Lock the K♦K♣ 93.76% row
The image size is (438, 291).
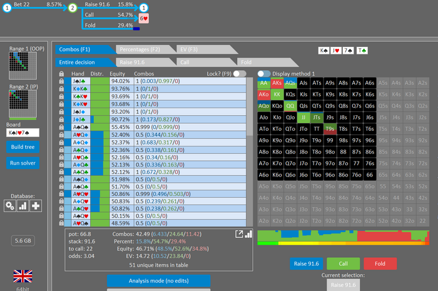tap(61, 89)
